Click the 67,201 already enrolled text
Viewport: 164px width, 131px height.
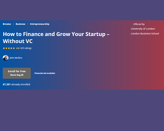click(x=16, y=84)
